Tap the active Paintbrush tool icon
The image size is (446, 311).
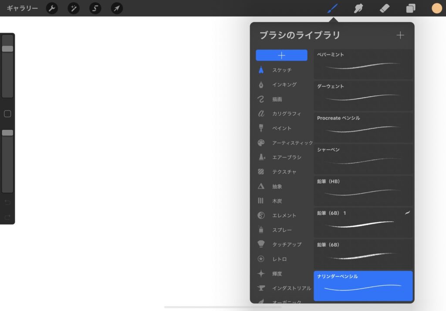[332, 8]
